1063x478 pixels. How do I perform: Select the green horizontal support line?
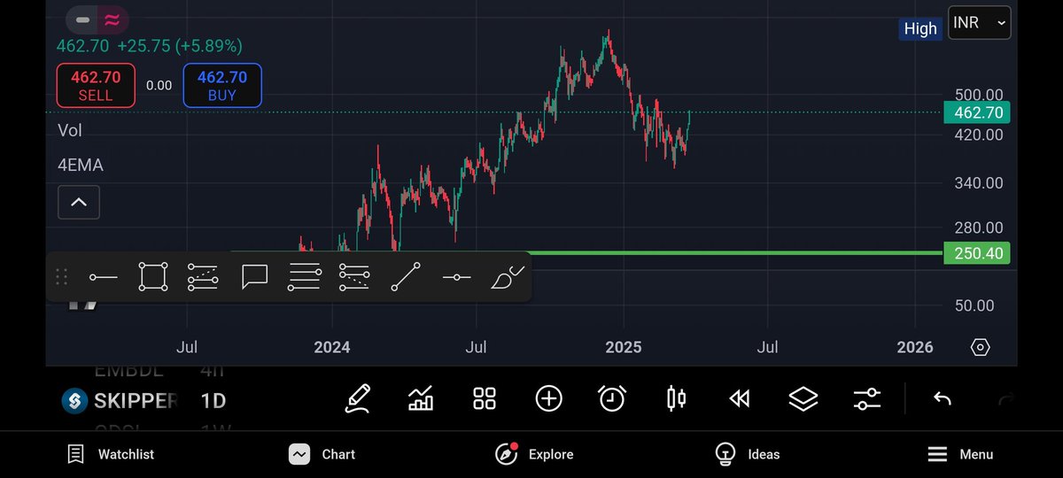point(735,253)
